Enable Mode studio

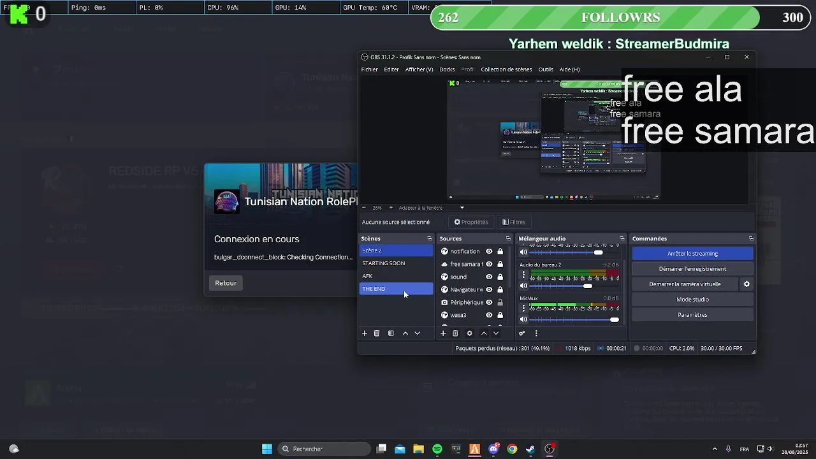pyautogui.click(x=692, y=300)
